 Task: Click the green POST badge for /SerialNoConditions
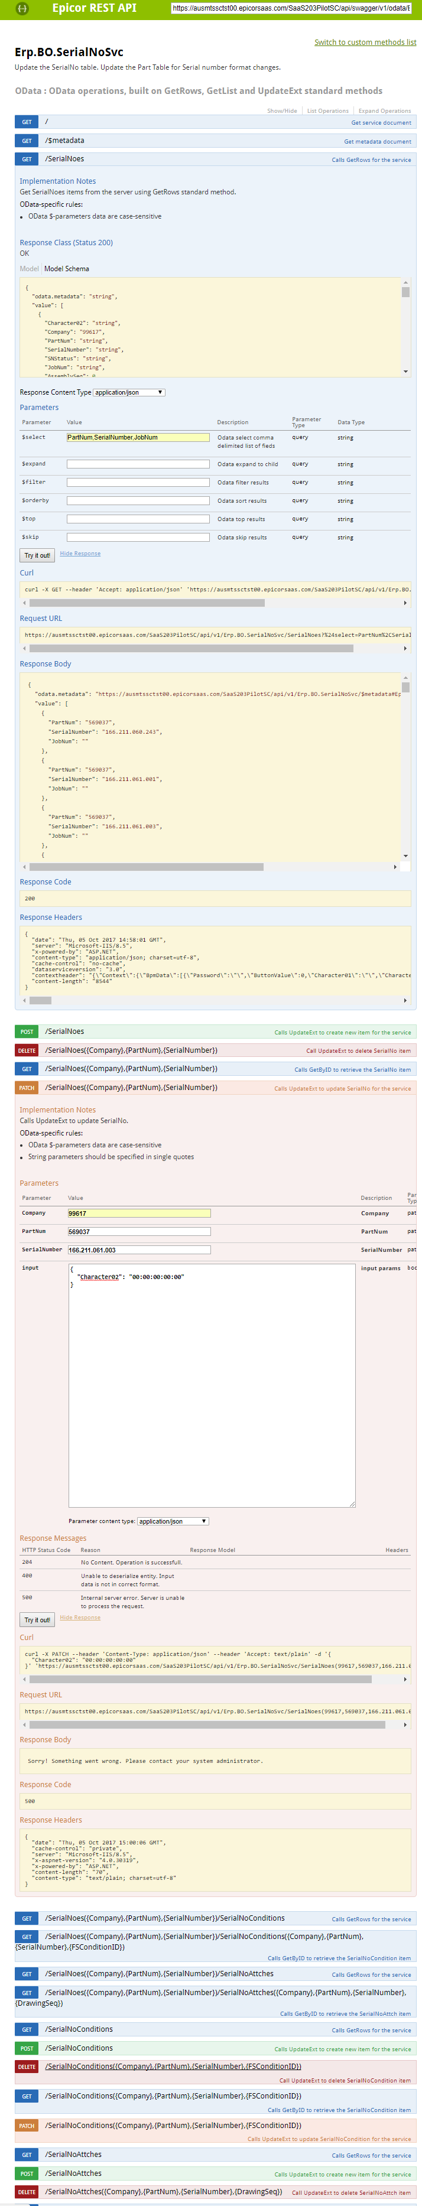[27, 2048]
